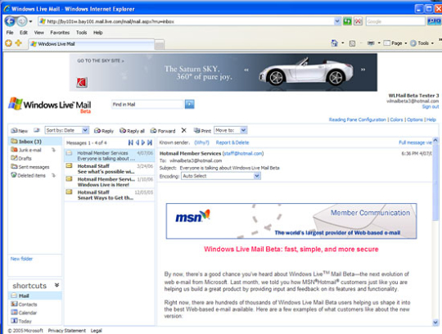
Task: Open the Options link
Action: coord(415,120)
